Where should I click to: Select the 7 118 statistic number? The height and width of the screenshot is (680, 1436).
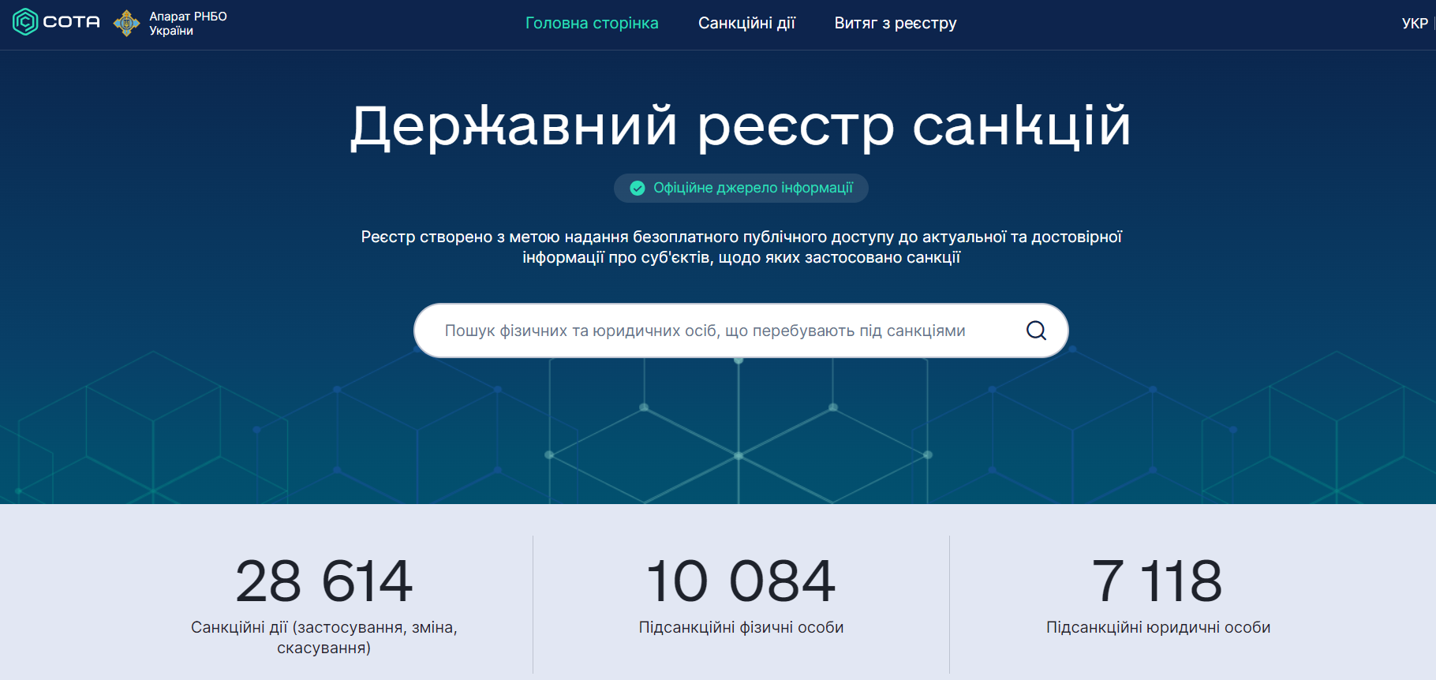click(1157, 581)
